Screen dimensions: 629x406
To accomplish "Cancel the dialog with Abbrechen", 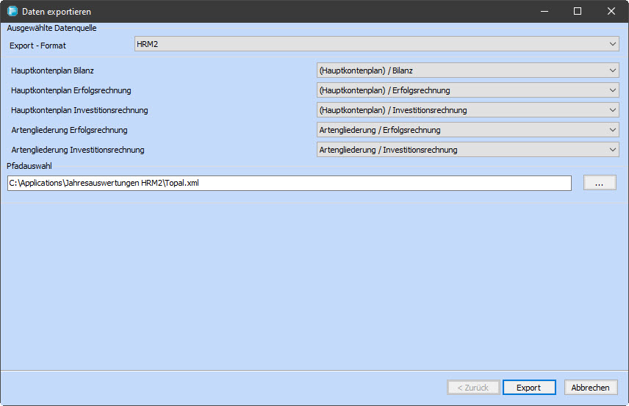I will [x=591, y=388].
